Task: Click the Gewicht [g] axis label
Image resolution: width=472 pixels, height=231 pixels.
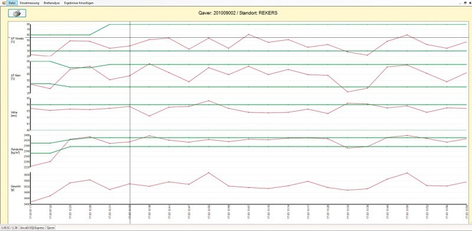Action: pos(16,188)
